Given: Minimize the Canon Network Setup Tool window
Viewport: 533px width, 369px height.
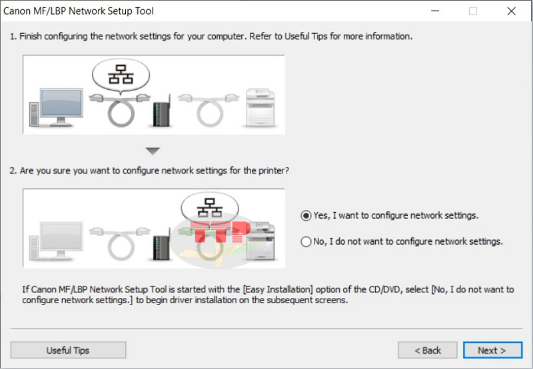Looking at the screenshot, I should 435,11.
